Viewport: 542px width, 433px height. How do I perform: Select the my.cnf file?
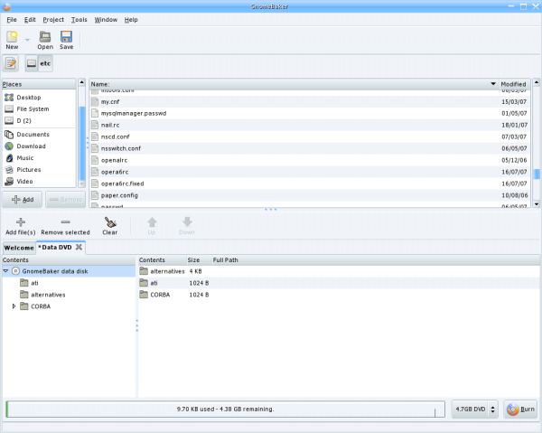pyautogui.click(x=309, y=101)
